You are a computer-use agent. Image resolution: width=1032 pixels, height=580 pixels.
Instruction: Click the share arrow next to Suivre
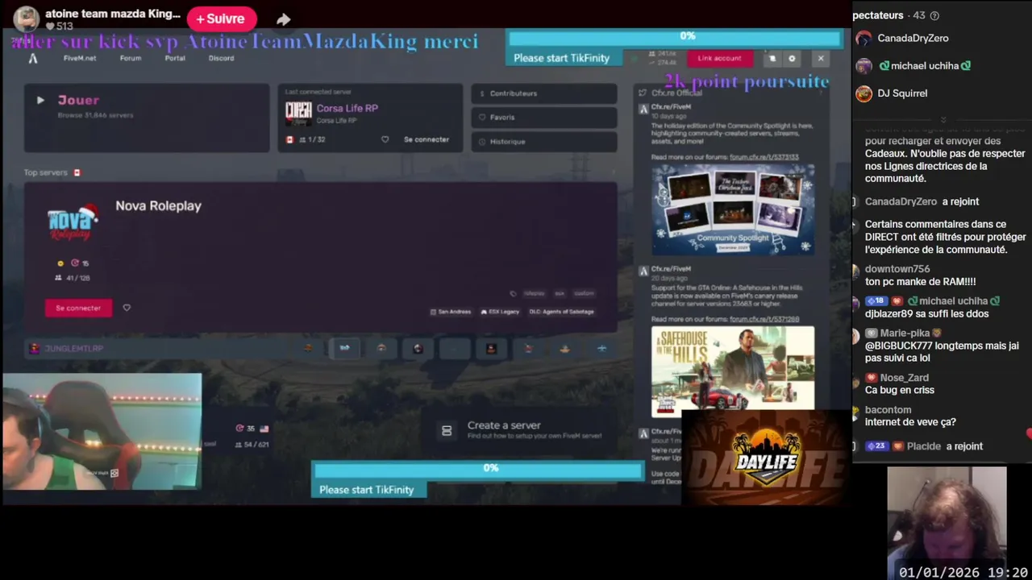[x=283, y=19]
